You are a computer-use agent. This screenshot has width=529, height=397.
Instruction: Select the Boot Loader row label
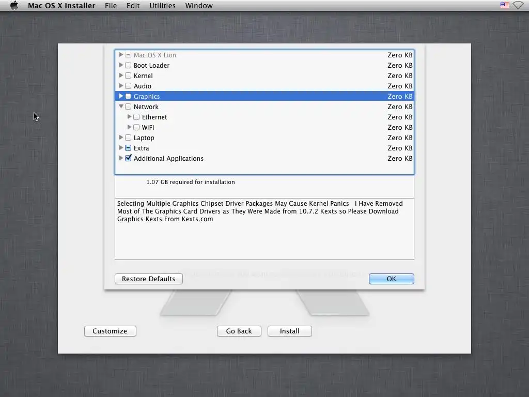pos(151,66)
